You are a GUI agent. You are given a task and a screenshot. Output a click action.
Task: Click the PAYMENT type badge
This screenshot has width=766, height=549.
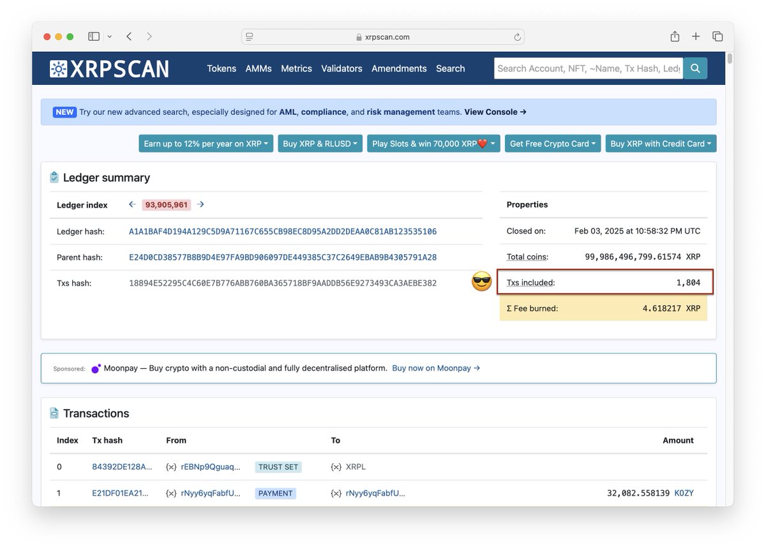276,493
